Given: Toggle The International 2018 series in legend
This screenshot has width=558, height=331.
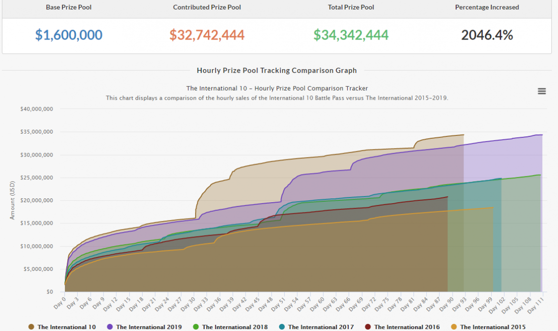Looking at the screenshot, I should click(235, 327).
